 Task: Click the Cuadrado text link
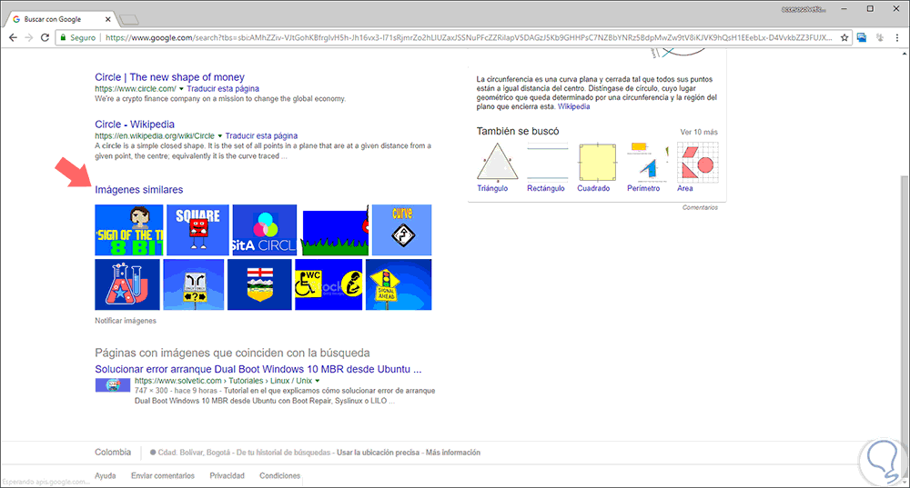(593, 188)
